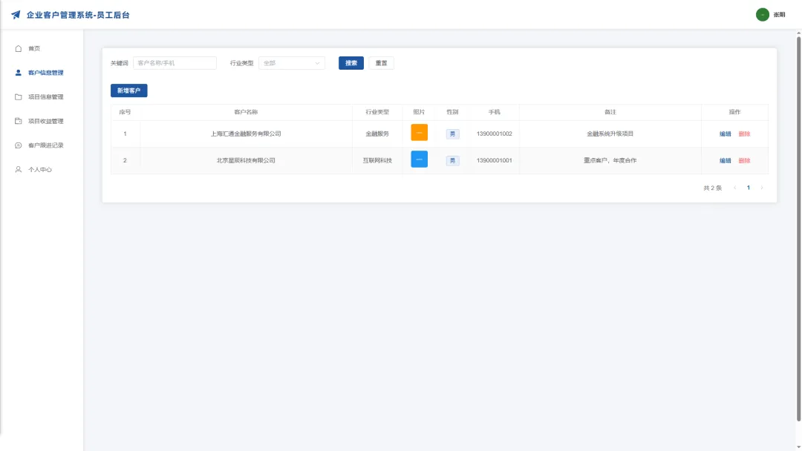Go to the previous page arrow
This screenshot has width=802, height=451.
pos(735,188)
